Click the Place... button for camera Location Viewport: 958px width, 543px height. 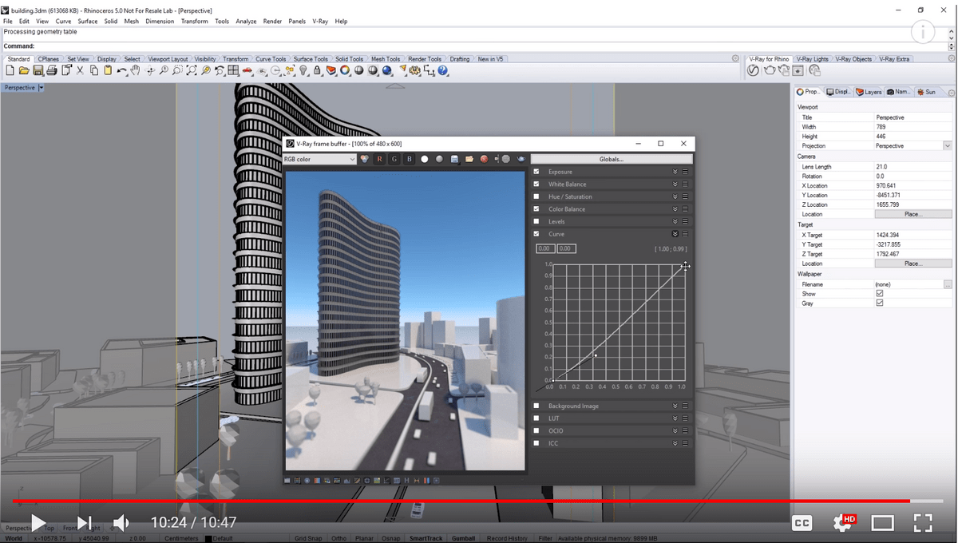coord(912,213)
